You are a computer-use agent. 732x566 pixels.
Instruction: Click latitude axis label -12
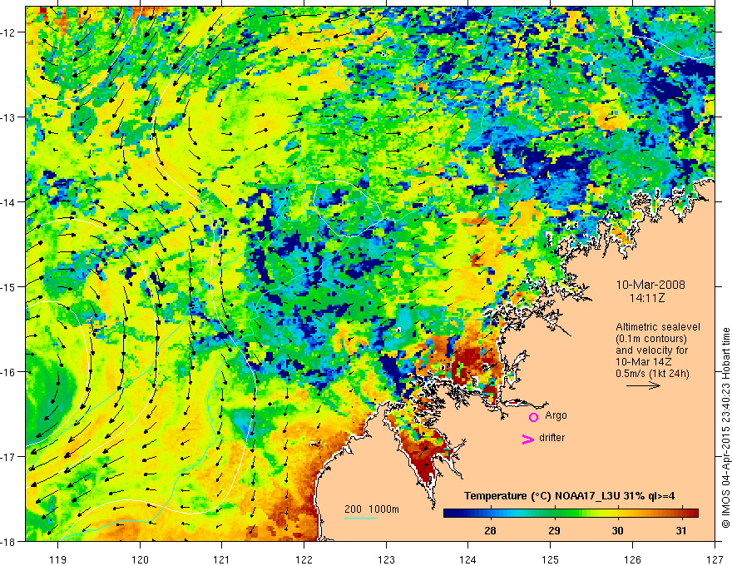[8, 32]
